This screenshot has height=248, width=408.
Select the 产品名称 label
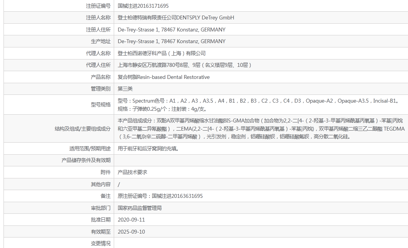[x=101, y=77]
